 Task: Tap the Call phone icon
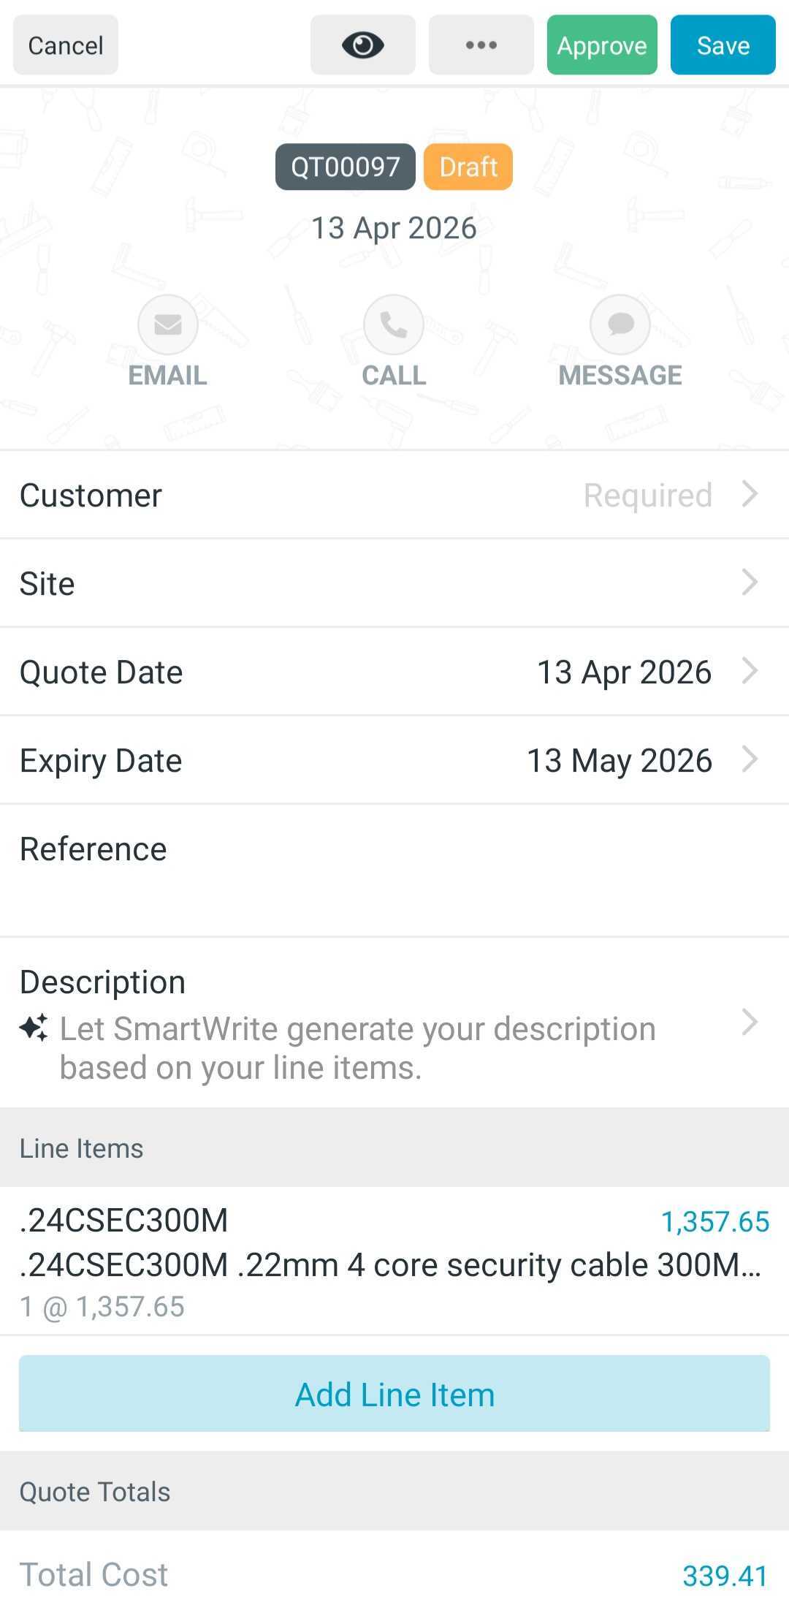click(x=394, y=325)
